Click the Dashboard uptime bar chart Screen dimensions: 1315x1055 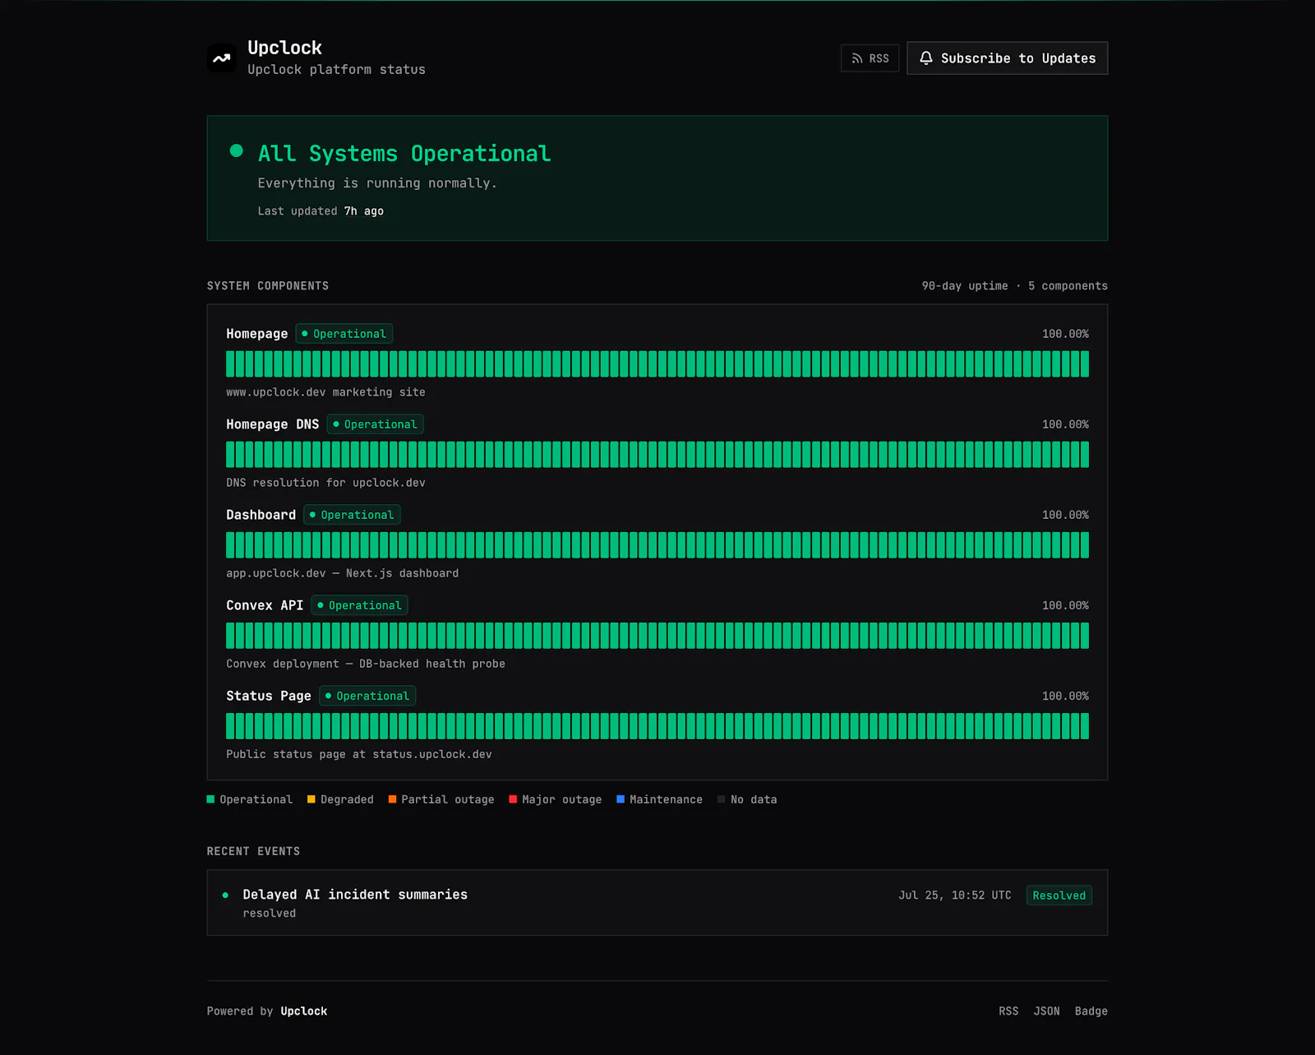pos(657,545)
